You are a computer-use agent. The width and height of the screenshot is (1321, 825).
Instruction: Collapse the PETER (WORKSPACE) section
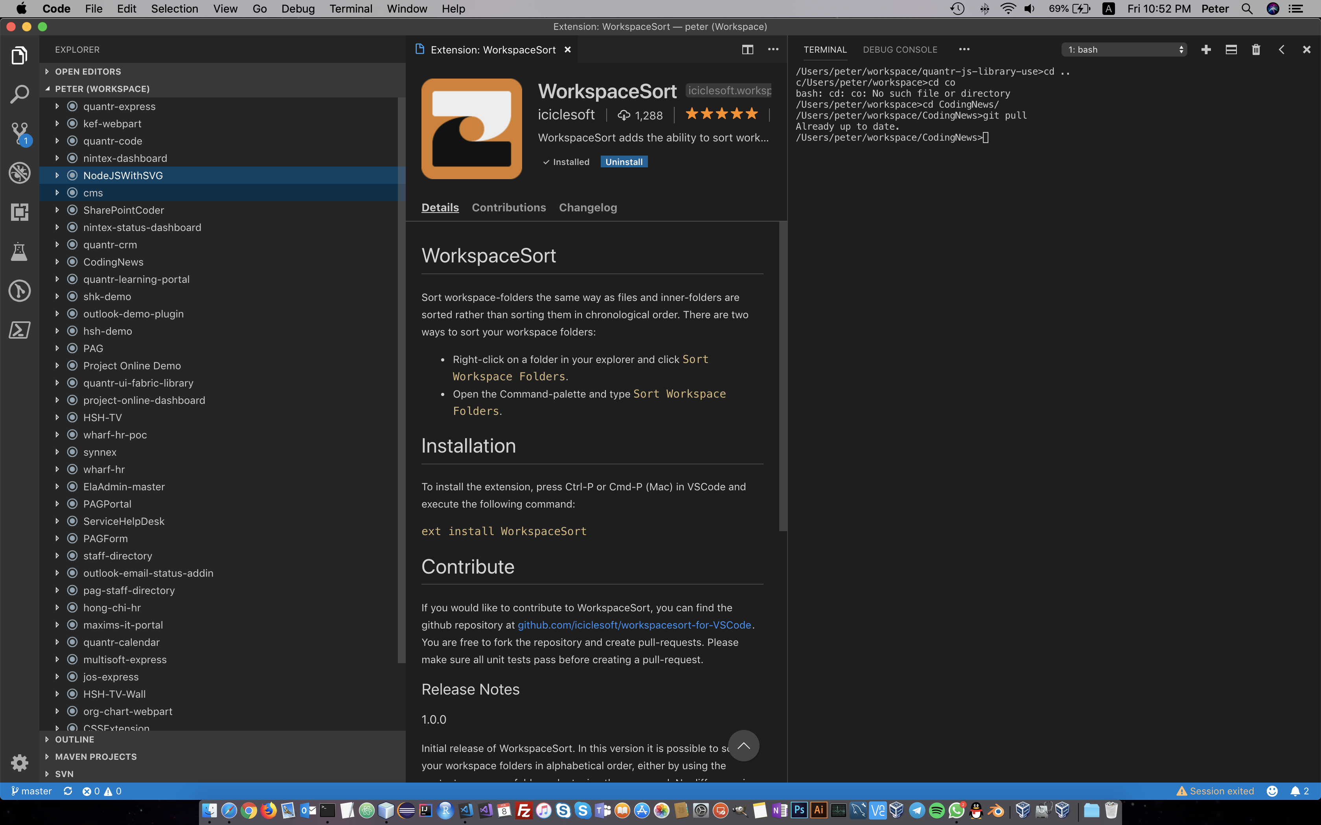coord(223,89)
